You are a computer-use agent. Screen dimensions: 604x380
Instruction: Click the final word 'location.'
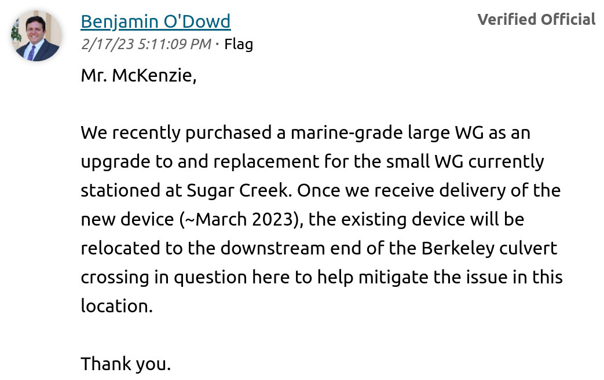tap(117, 306)
